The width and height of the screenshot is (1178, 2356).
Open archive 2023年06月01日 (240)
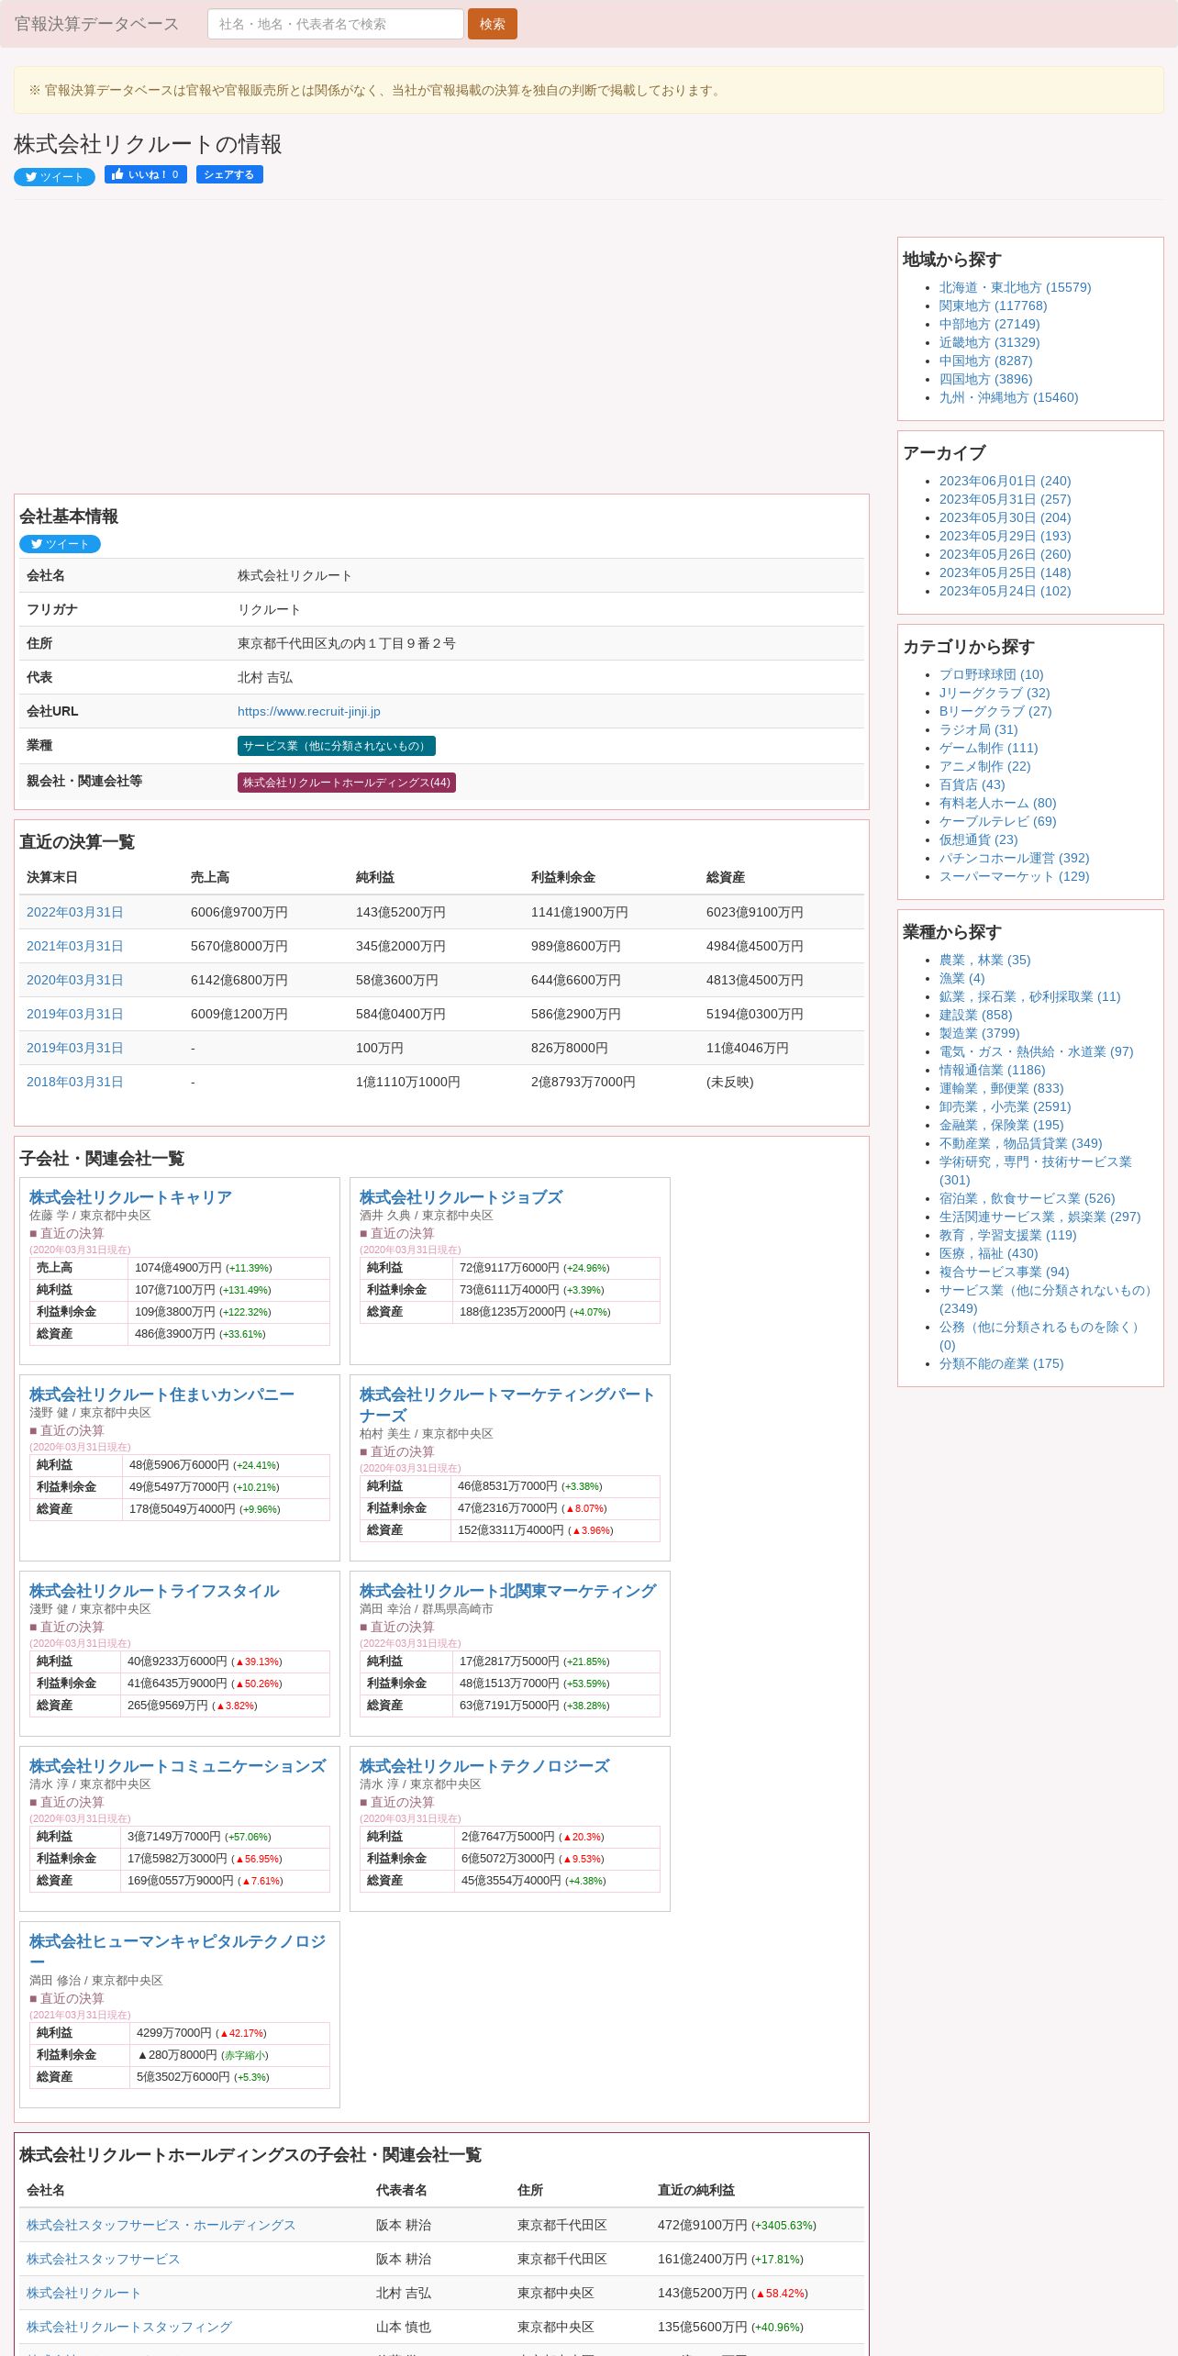pos(1005,481)
